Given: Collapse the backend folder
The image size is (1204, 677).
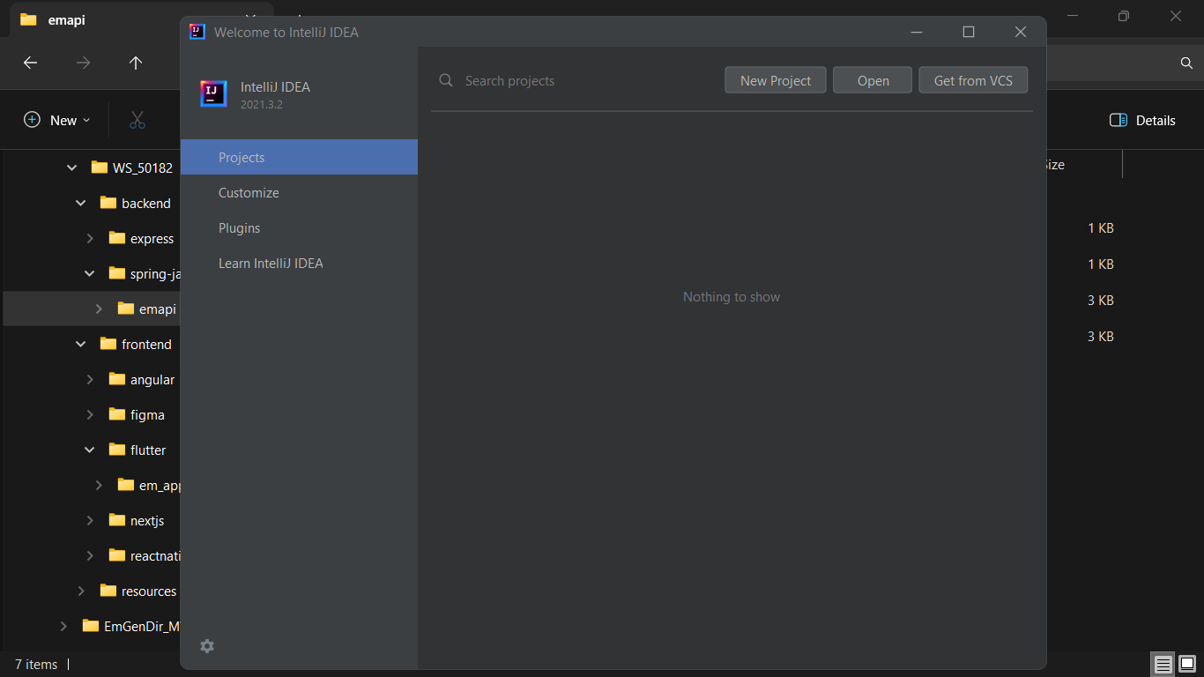Looking at the screenshot, I should click(x=81, y=203).
